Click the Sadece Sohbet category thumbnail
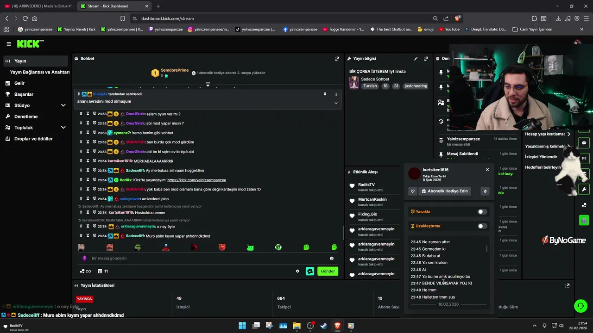 tap(354, 83)
